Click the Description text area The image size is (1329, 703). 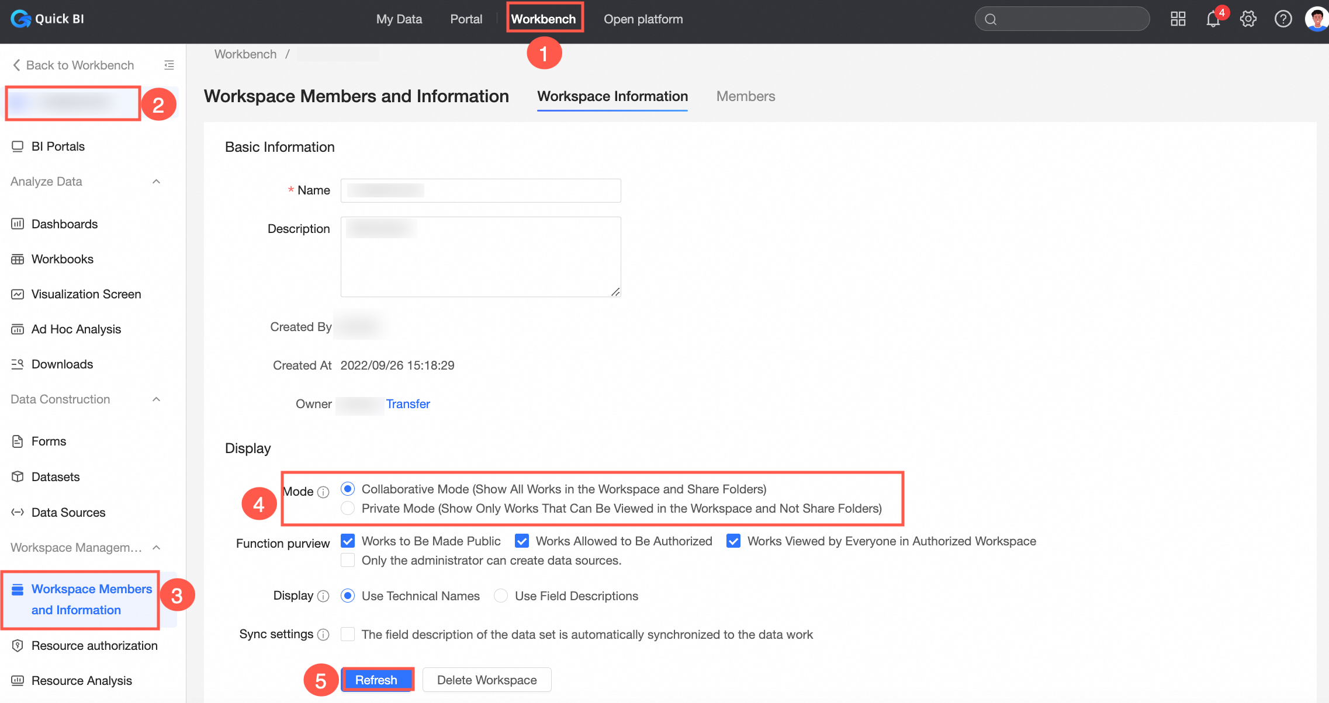tap(480, 257)
